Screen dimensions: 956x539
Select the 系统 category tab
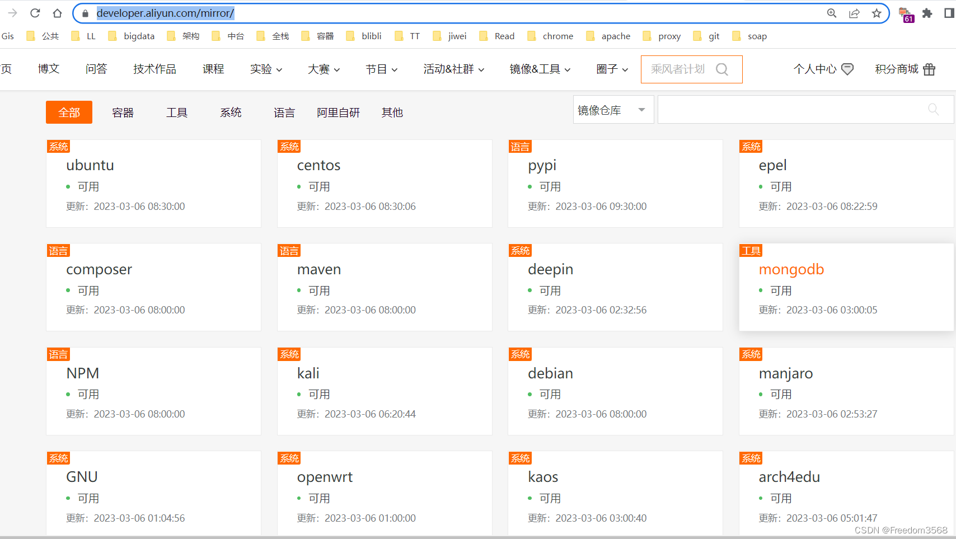point(231,113)
